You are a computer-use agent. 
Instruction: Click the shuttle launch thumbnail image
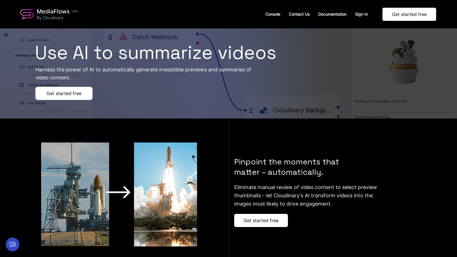pos(165,194)
